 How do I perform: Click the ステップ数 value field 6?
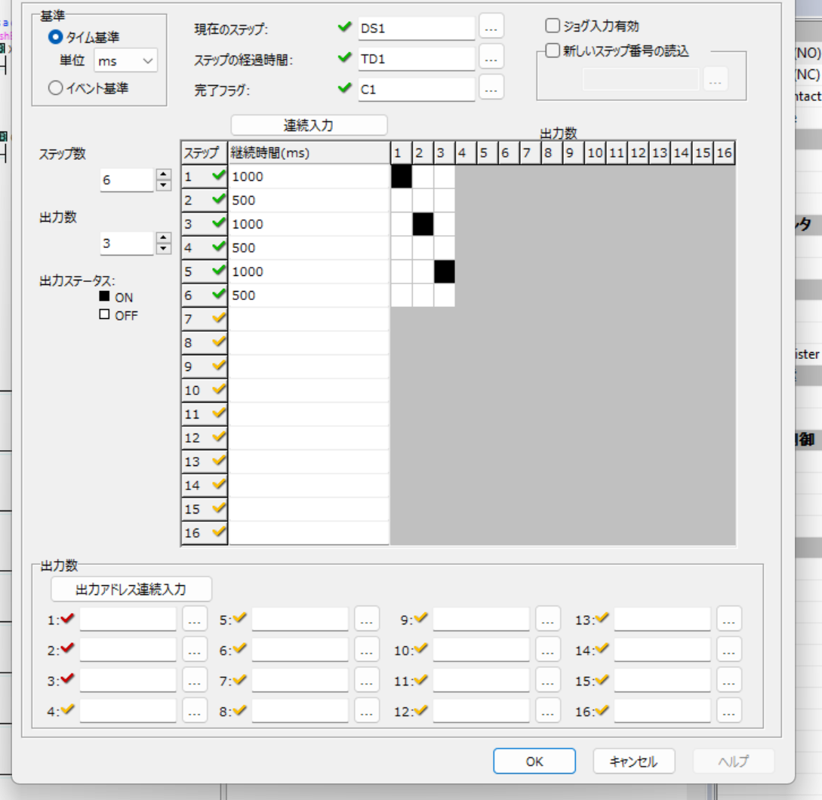[127, 180]
